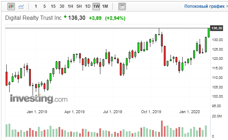Screen dimensions: 228x140
Task: Select the active 1W weekly button
Action: click(x=96, y=6)
